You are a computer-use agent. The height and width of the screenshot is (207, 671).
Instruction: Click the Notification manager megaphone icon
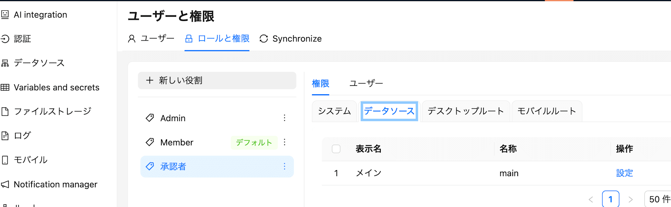point(5,184)
